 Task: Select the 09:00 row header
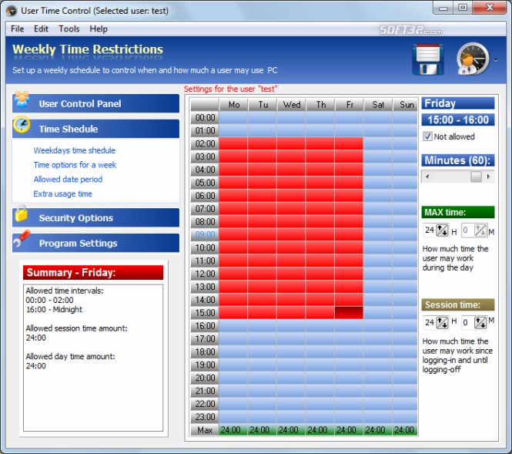coord(205,234)
